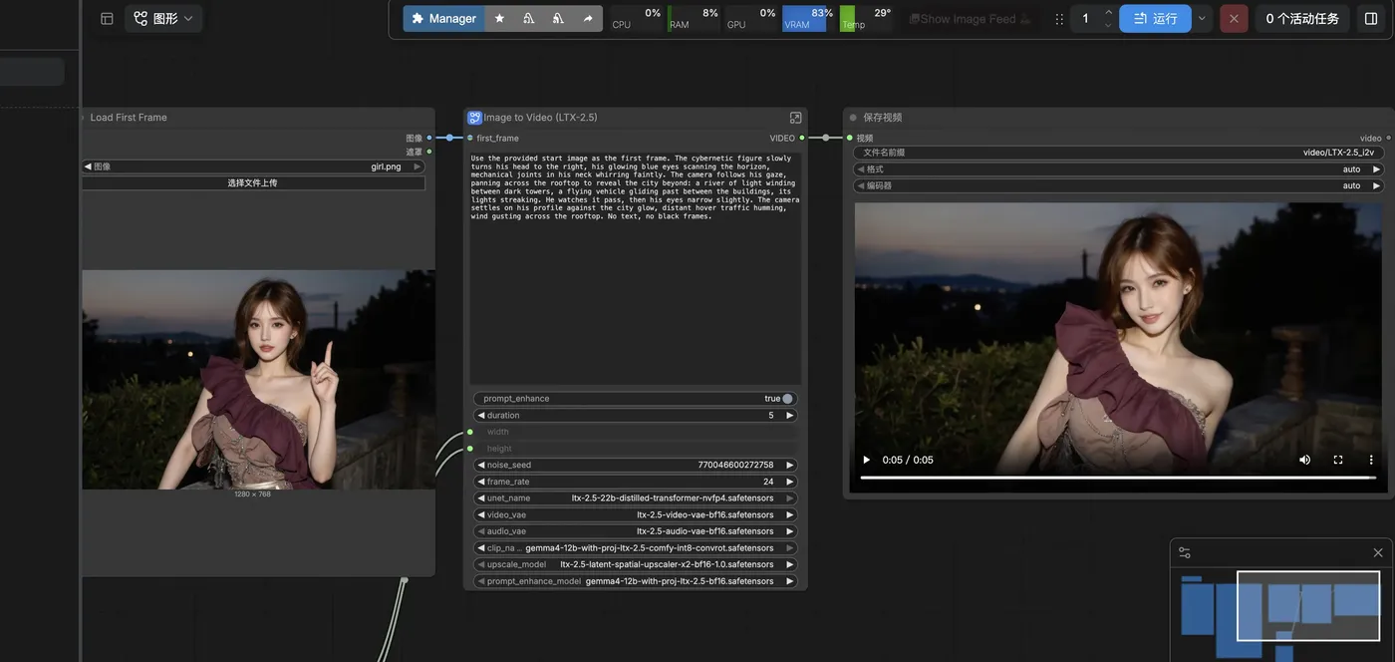The height and width of the screenshot is (662, 1395).
Task: Open the 0 个活动任务 queue panel
Action: [x=1302, y=18]
